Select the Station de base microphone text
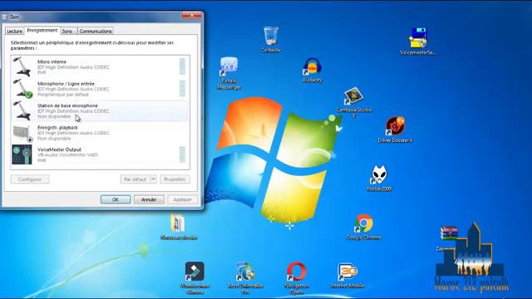This screenshot has width=532, height=299. [x=67, y=105]
